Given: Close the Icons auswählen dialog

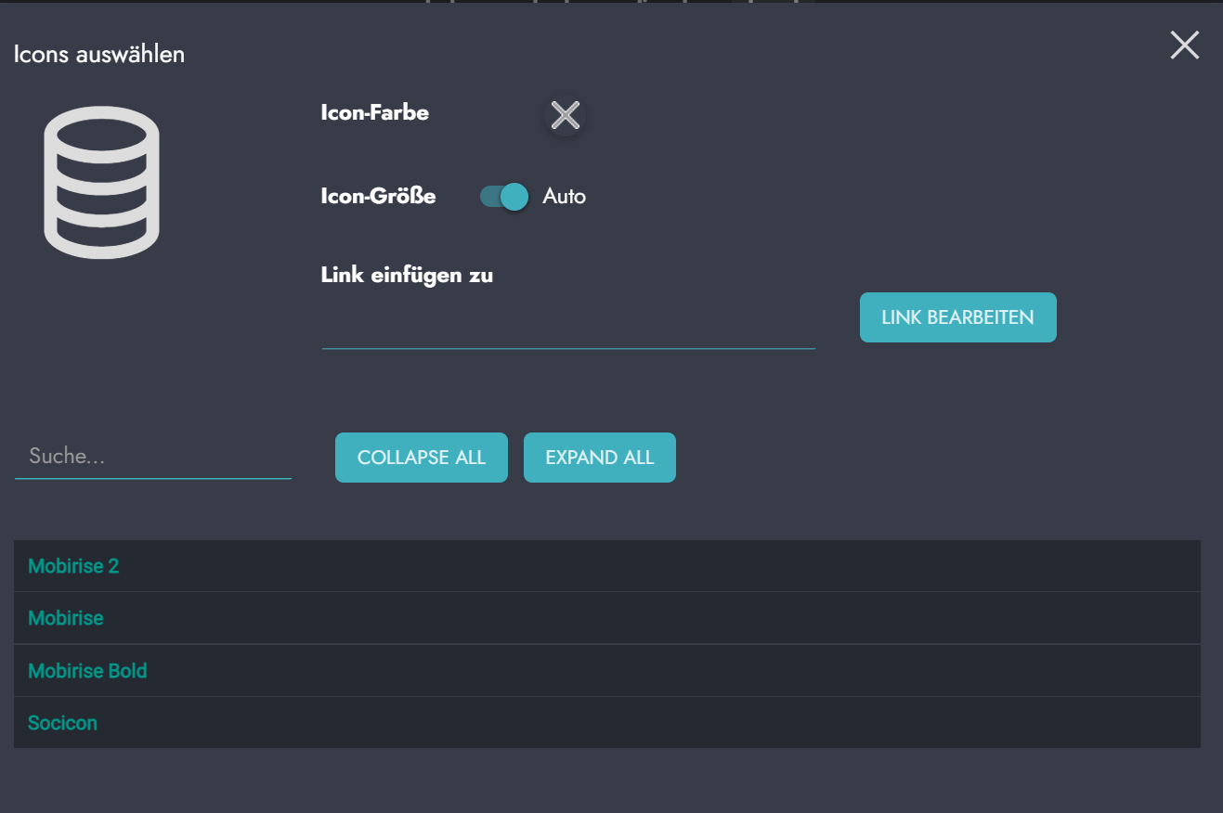Looking at the screenshot, I should [1184, 45].
